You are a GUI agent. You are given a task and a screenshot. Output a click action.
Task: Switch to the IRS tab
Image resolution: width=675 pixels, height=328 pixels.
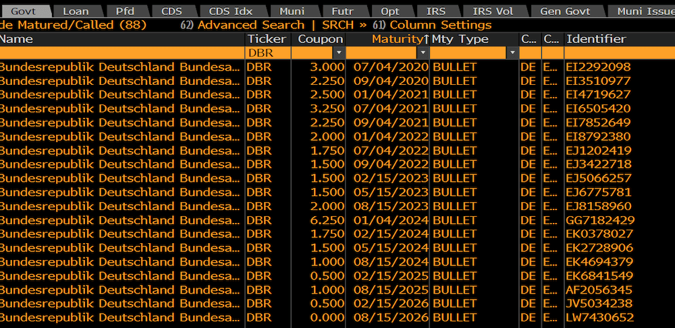click(437, 11)
